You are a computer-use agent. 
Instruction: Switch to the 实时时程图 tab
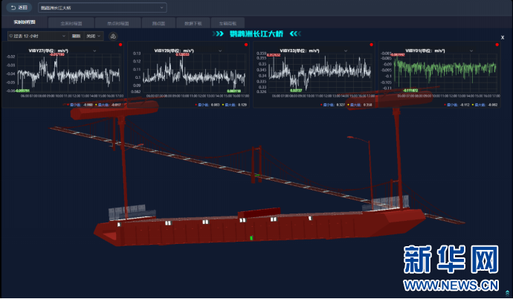pos(22,23)
